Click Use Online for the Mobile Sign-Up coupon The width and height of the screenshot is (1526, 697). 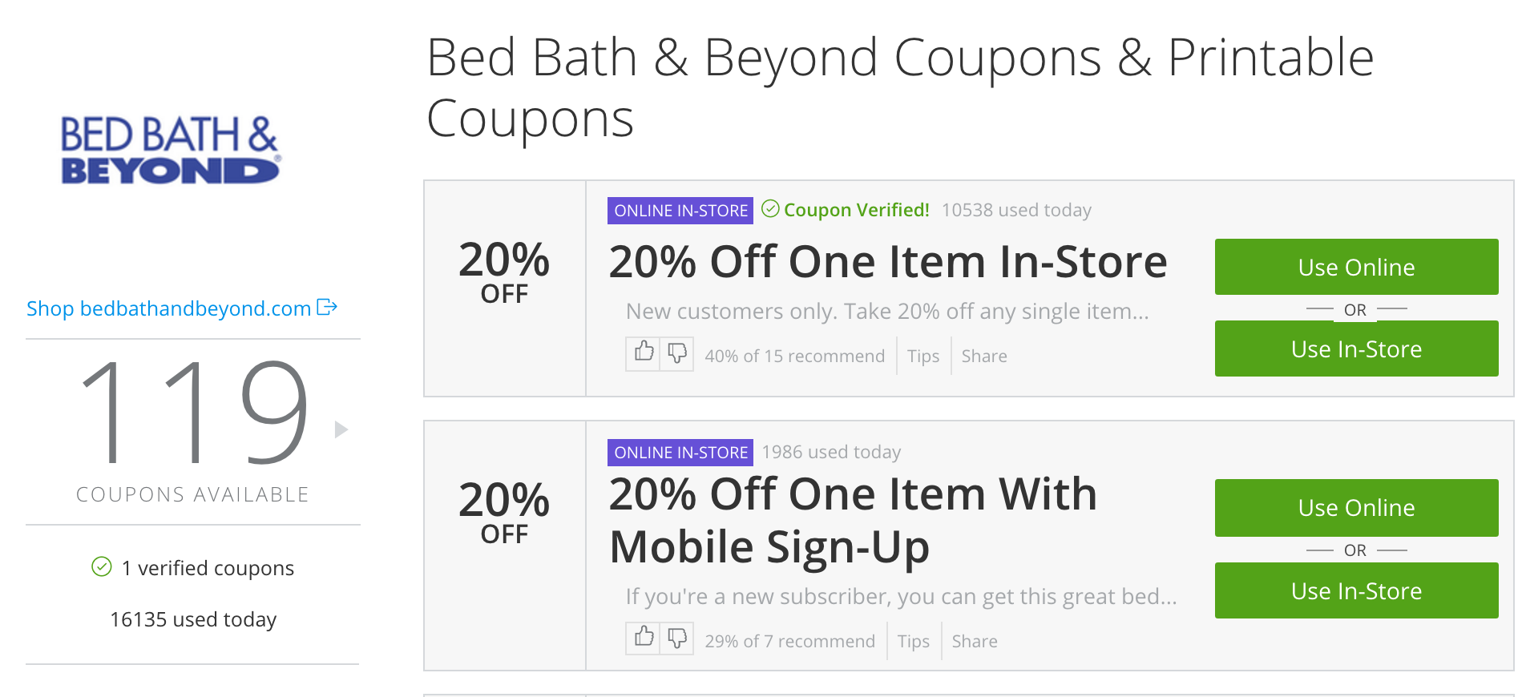tap(1355, 507)
